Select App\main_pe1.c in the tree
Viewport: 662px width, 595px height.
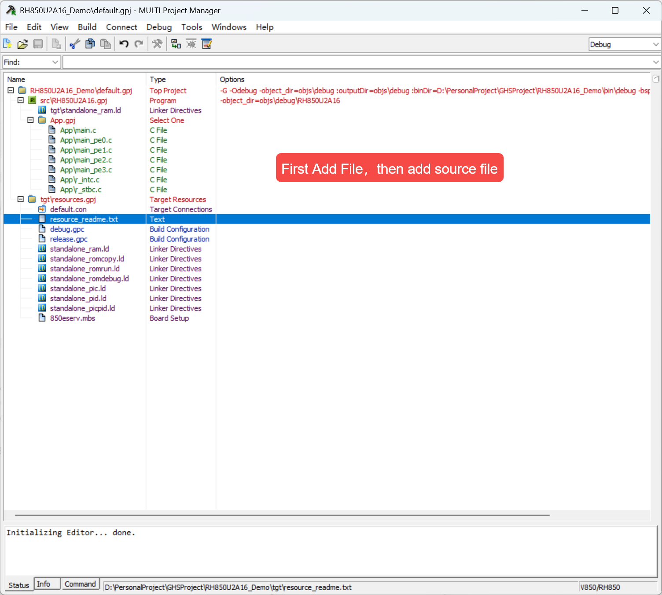[x=86, y=150]
